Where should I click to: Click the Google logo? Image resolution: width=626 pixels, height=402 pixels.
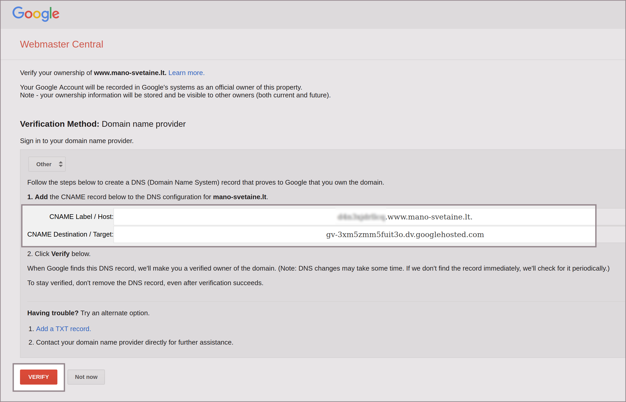(36, 14)
